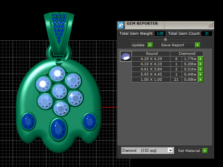The width and height of the screenshot is (223, 167).
Task: Click the Gem Reporter title bar icon
Action: tap(121, 25)
